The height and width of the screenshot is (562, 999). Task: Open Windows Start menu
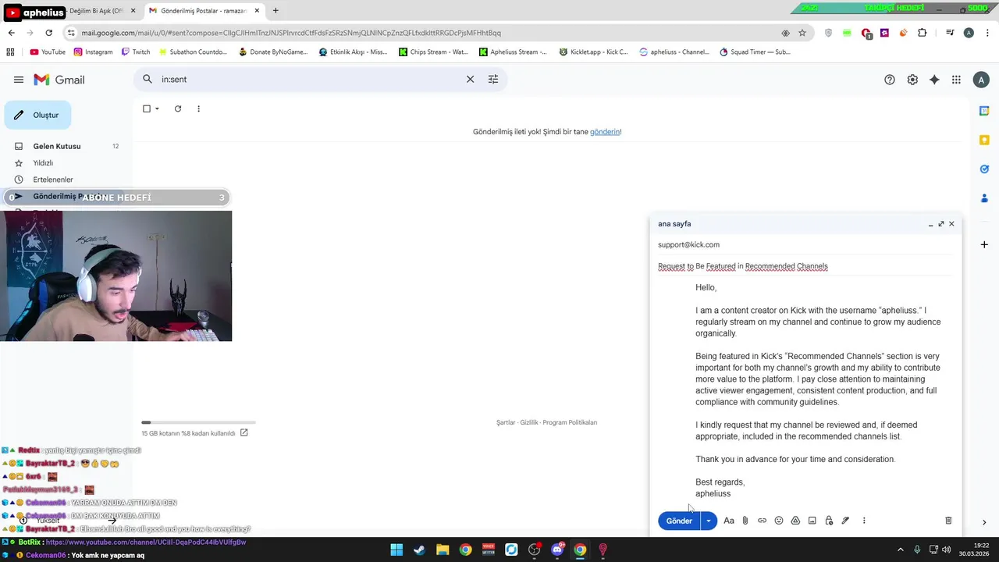tap(396, 550)
